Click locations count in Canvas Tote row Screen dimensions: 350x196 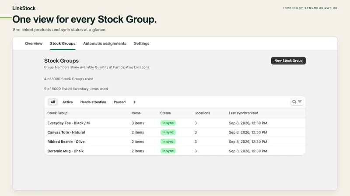(196, 132)
